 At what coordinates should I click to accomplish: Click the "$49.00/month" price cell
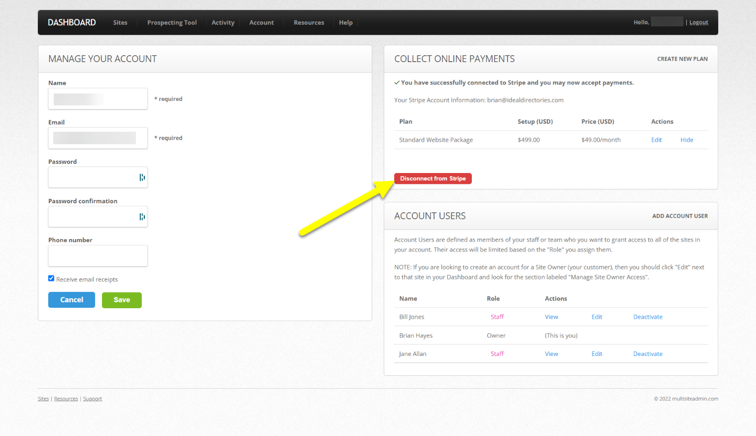coord(601,140)
